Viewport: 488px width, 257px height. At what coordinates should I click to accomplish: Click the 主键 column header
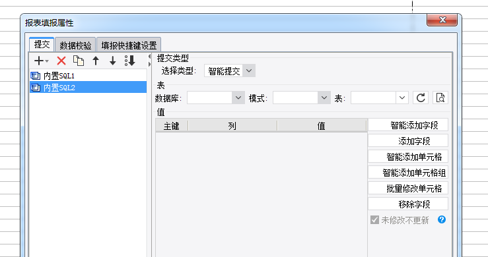pos(172,126)
